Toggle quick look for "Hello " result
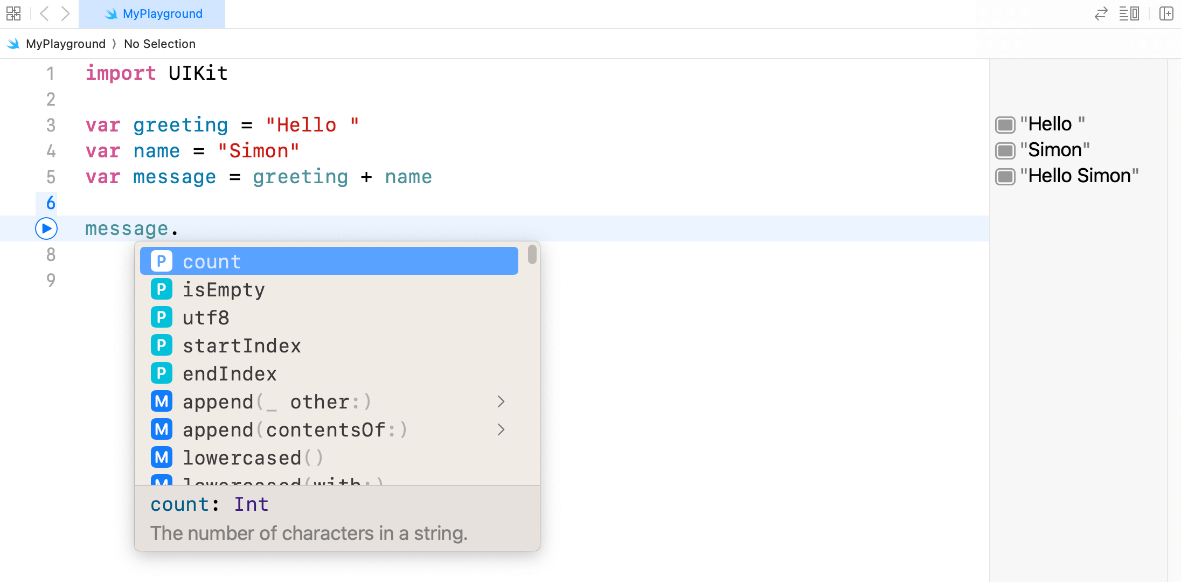1181x582 pixels. click(x=1005, y=124)
